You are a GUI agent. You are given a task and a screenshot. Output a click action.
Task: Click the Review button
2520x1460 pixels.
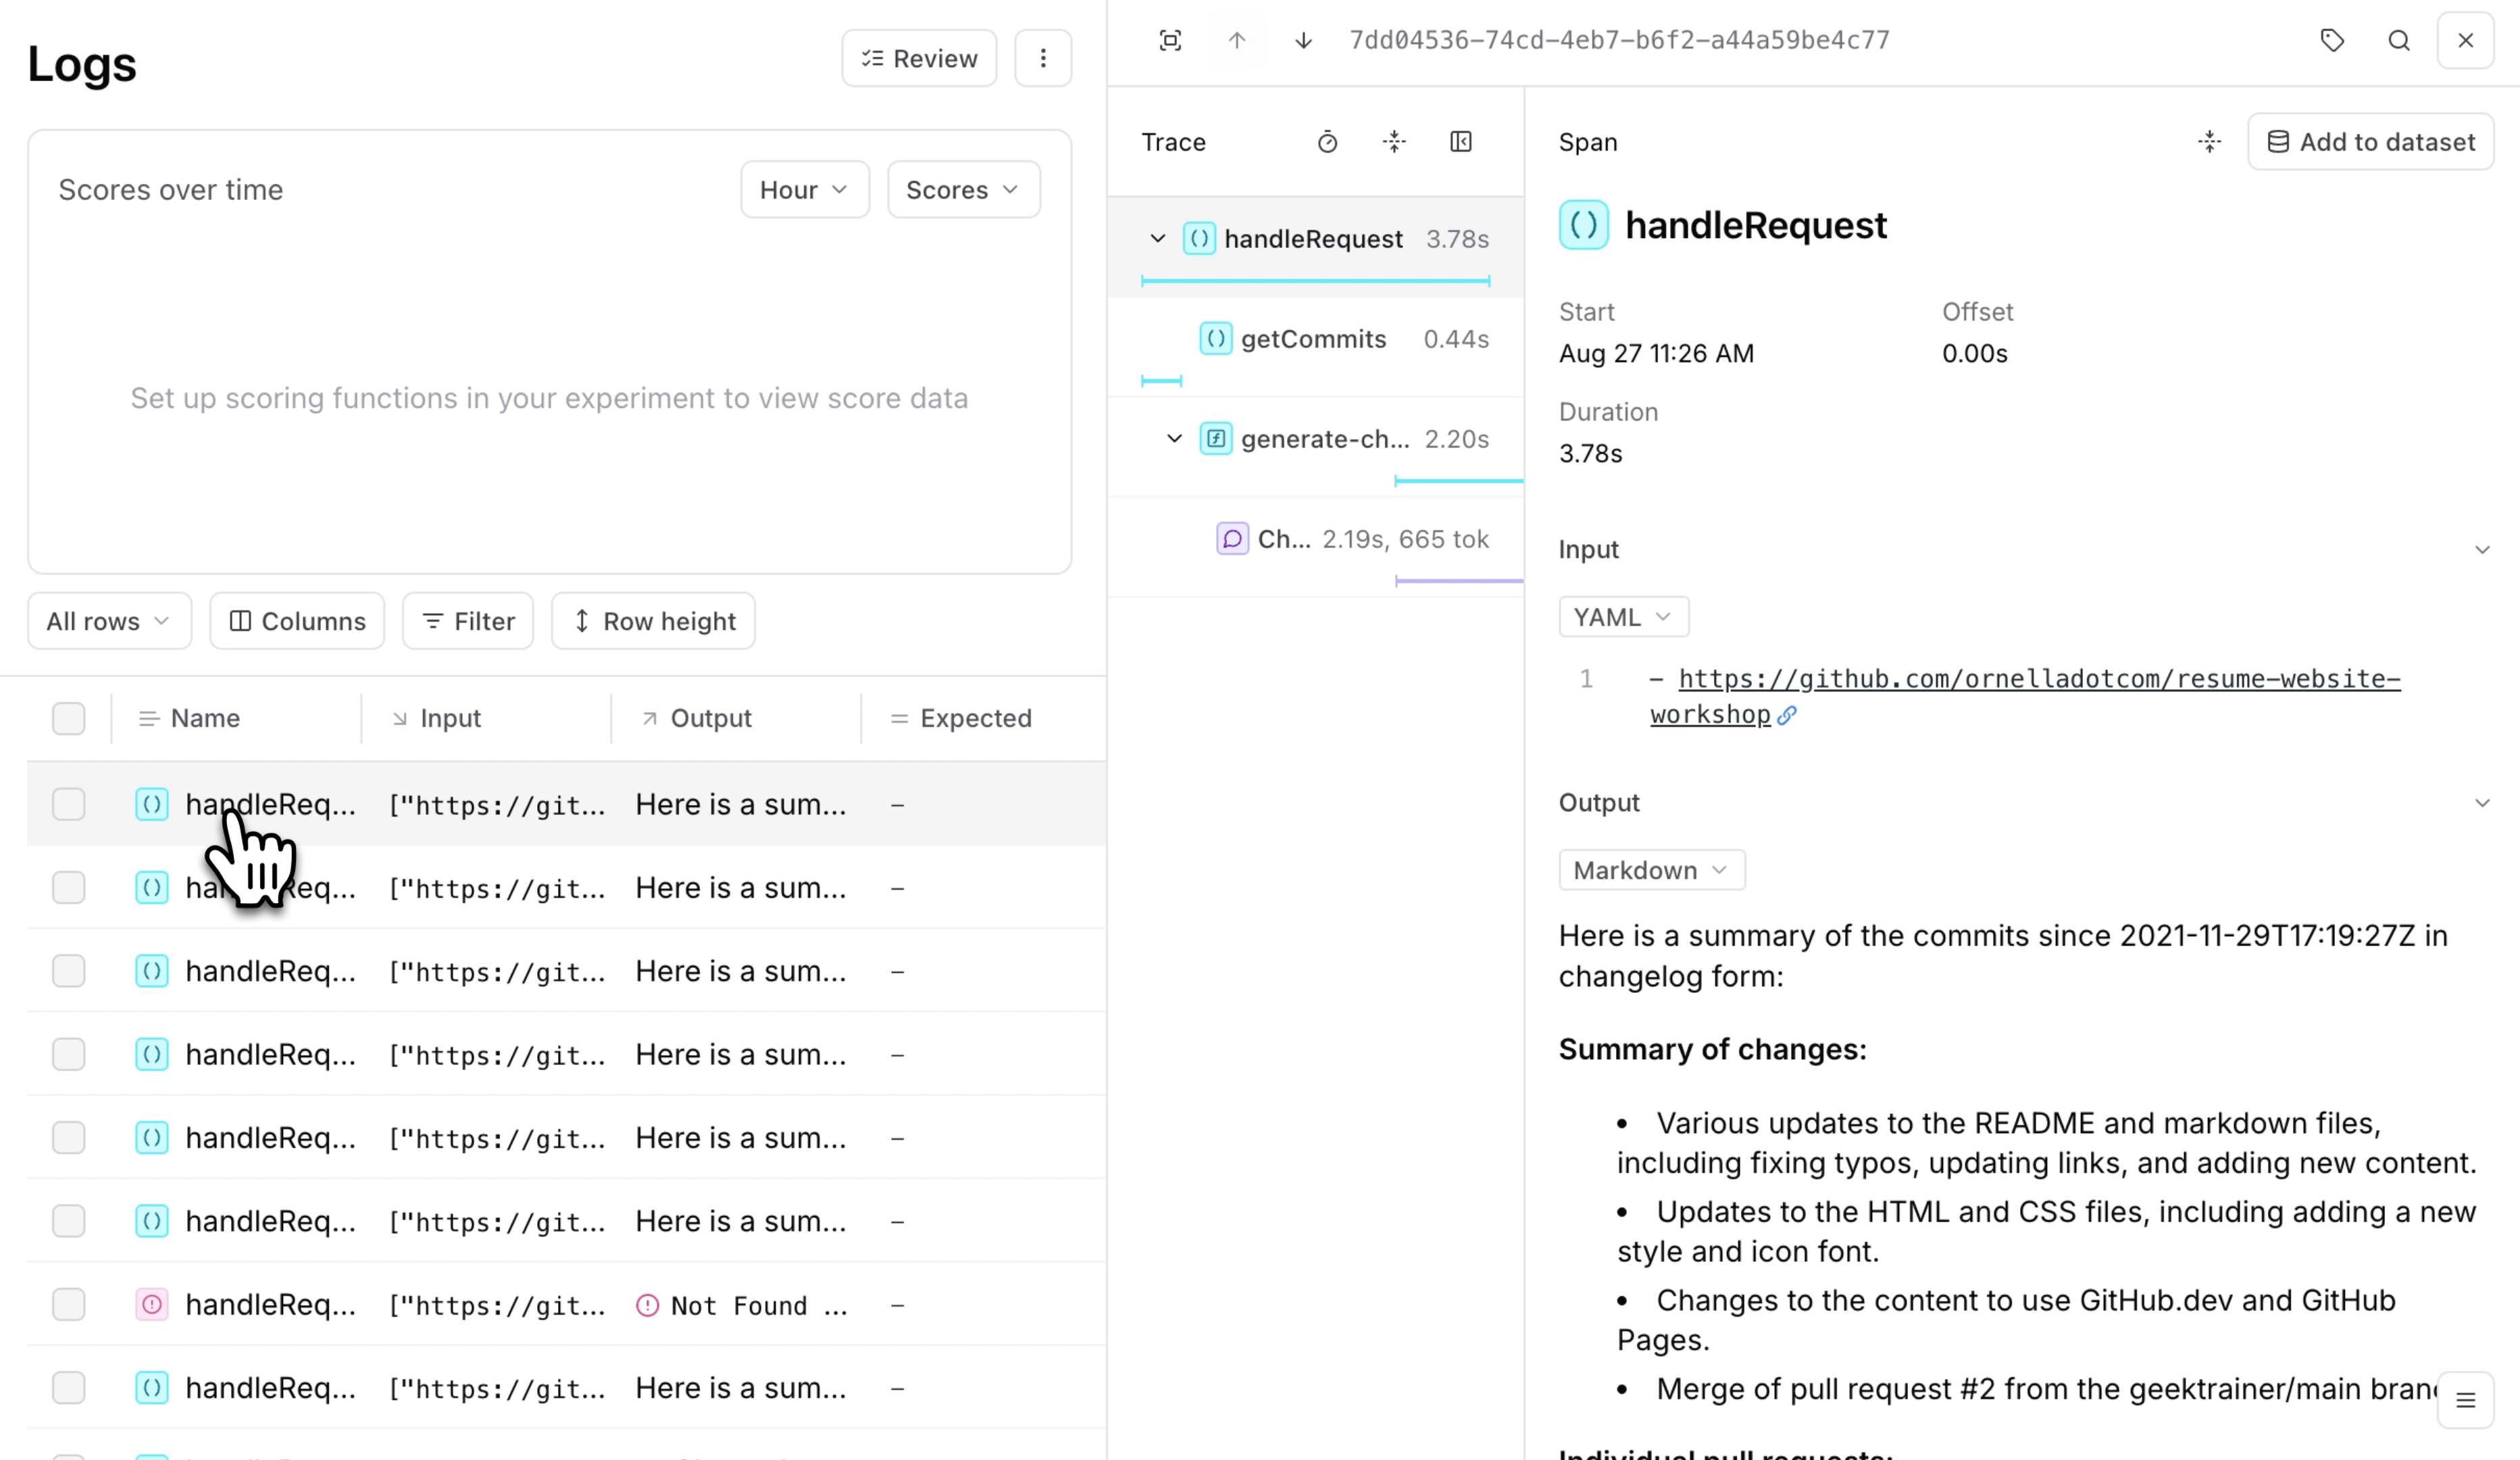click(x=919, y=58)
